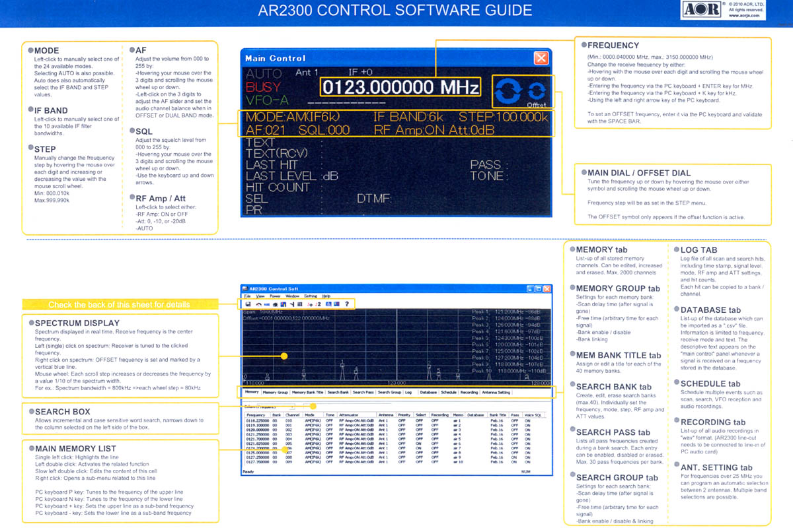Click the red BUSY indicator
The image size is (793, 528).
263,86
